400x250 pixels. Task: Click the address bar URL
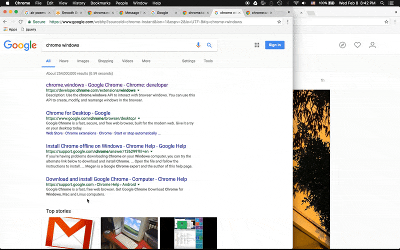coord(145,21)
